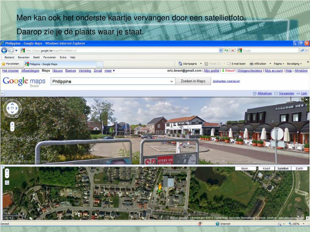Viewport: 310px width, 232px height.
Task: Open the Beveiliging dropdown menu
Action: [294, 64]
